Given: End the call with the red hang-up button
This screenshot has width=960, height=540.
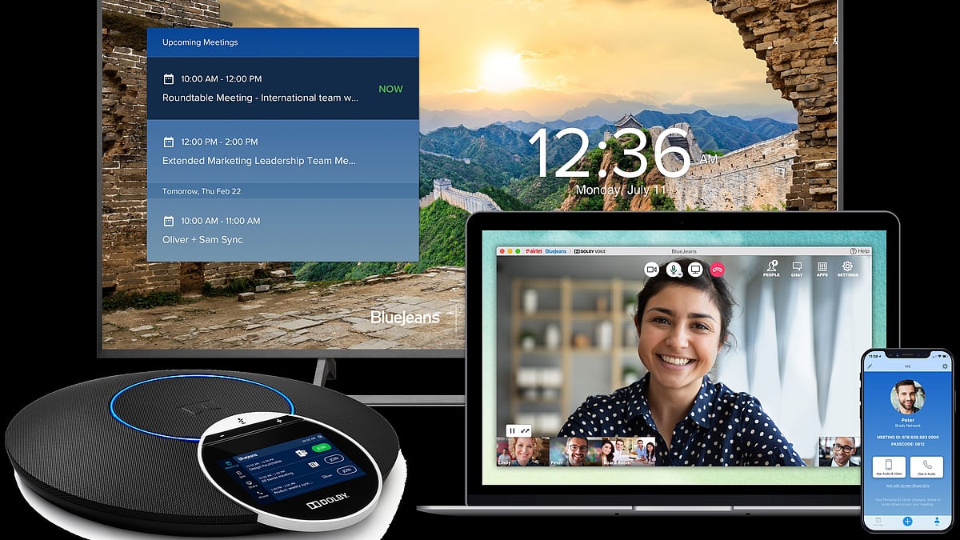Looking at the screenshot, I should pos(717,270).
